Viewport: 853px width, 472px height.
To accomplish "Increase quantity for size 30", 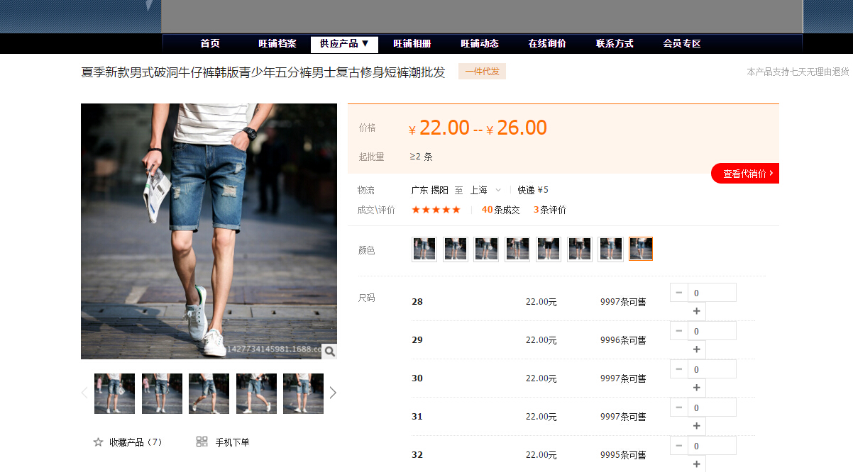I will 696,388.
